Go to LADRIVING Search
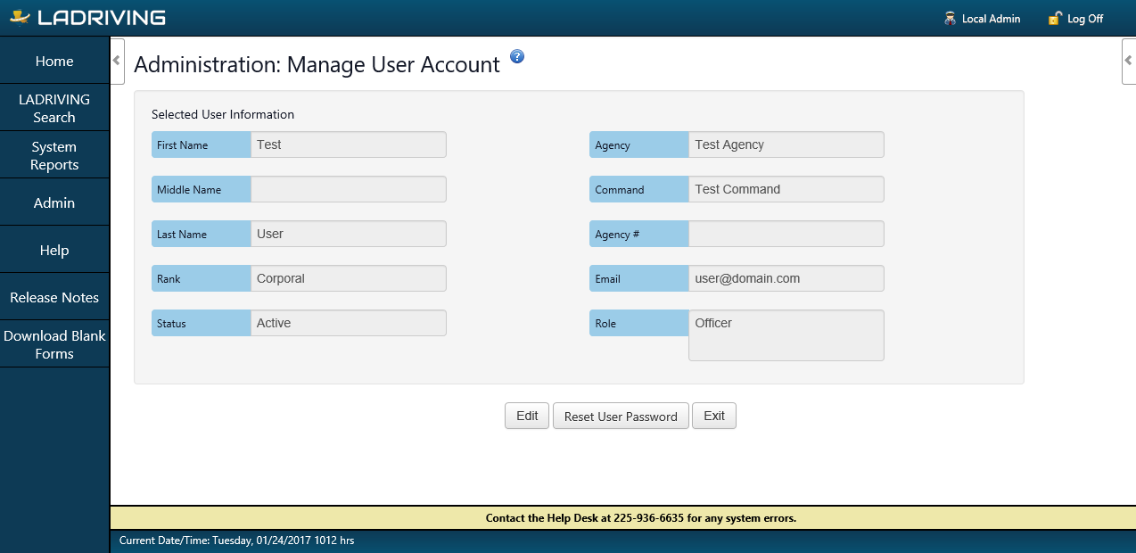Viewport: 1136px width, 553px height. pyautogui.click(x=54, y=108)
